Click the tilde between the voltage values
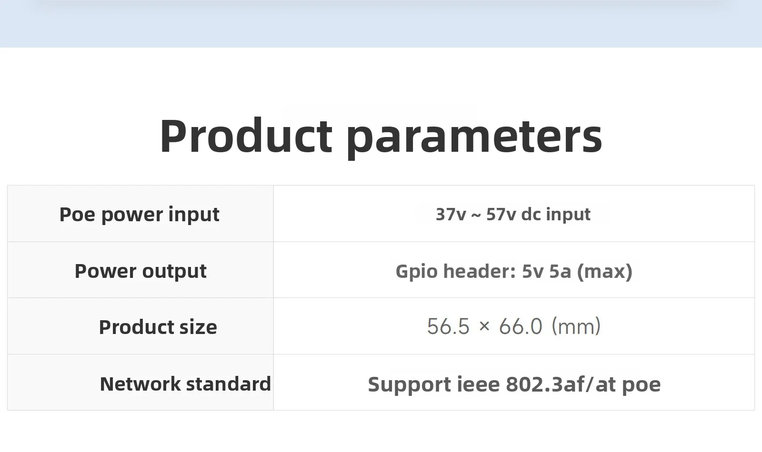This screenshot has height=452, width=762. coord(476,216)
